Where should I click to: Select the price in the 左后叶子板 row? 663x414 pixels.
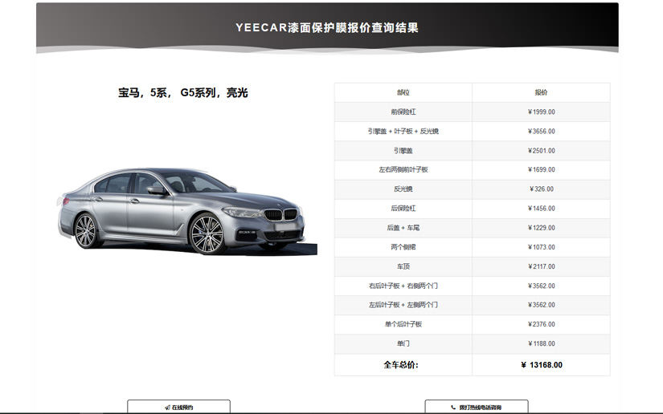click(541, 305)
